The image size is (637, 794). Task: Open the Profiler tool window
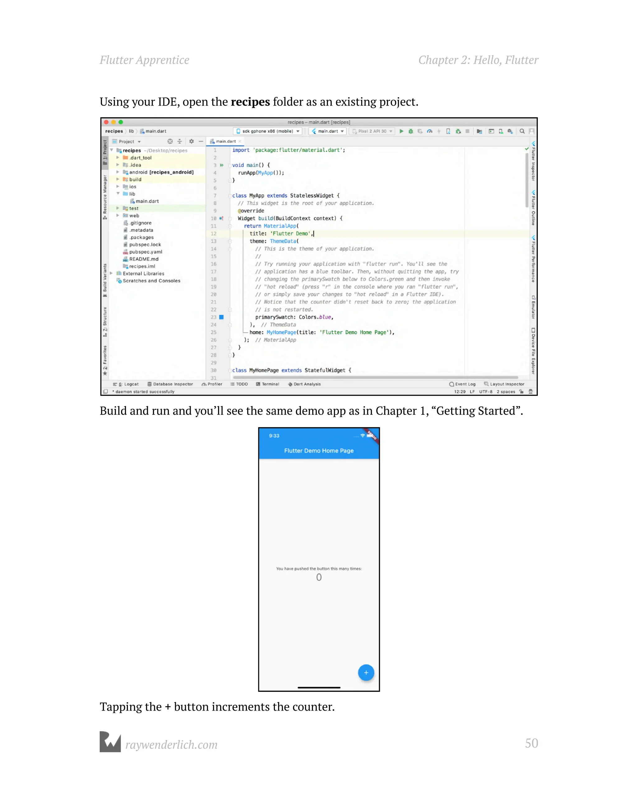coord(212,384)
